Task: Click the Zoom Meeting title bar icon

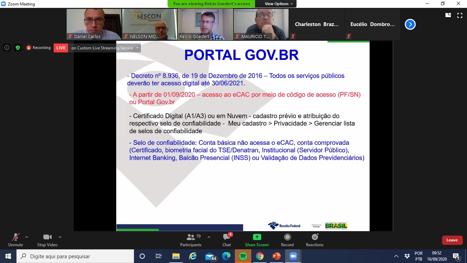Action: pos(3,4)
